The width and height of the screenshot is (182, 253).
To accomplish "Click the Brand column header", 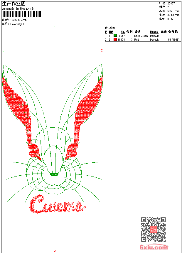I will point(154,32).
